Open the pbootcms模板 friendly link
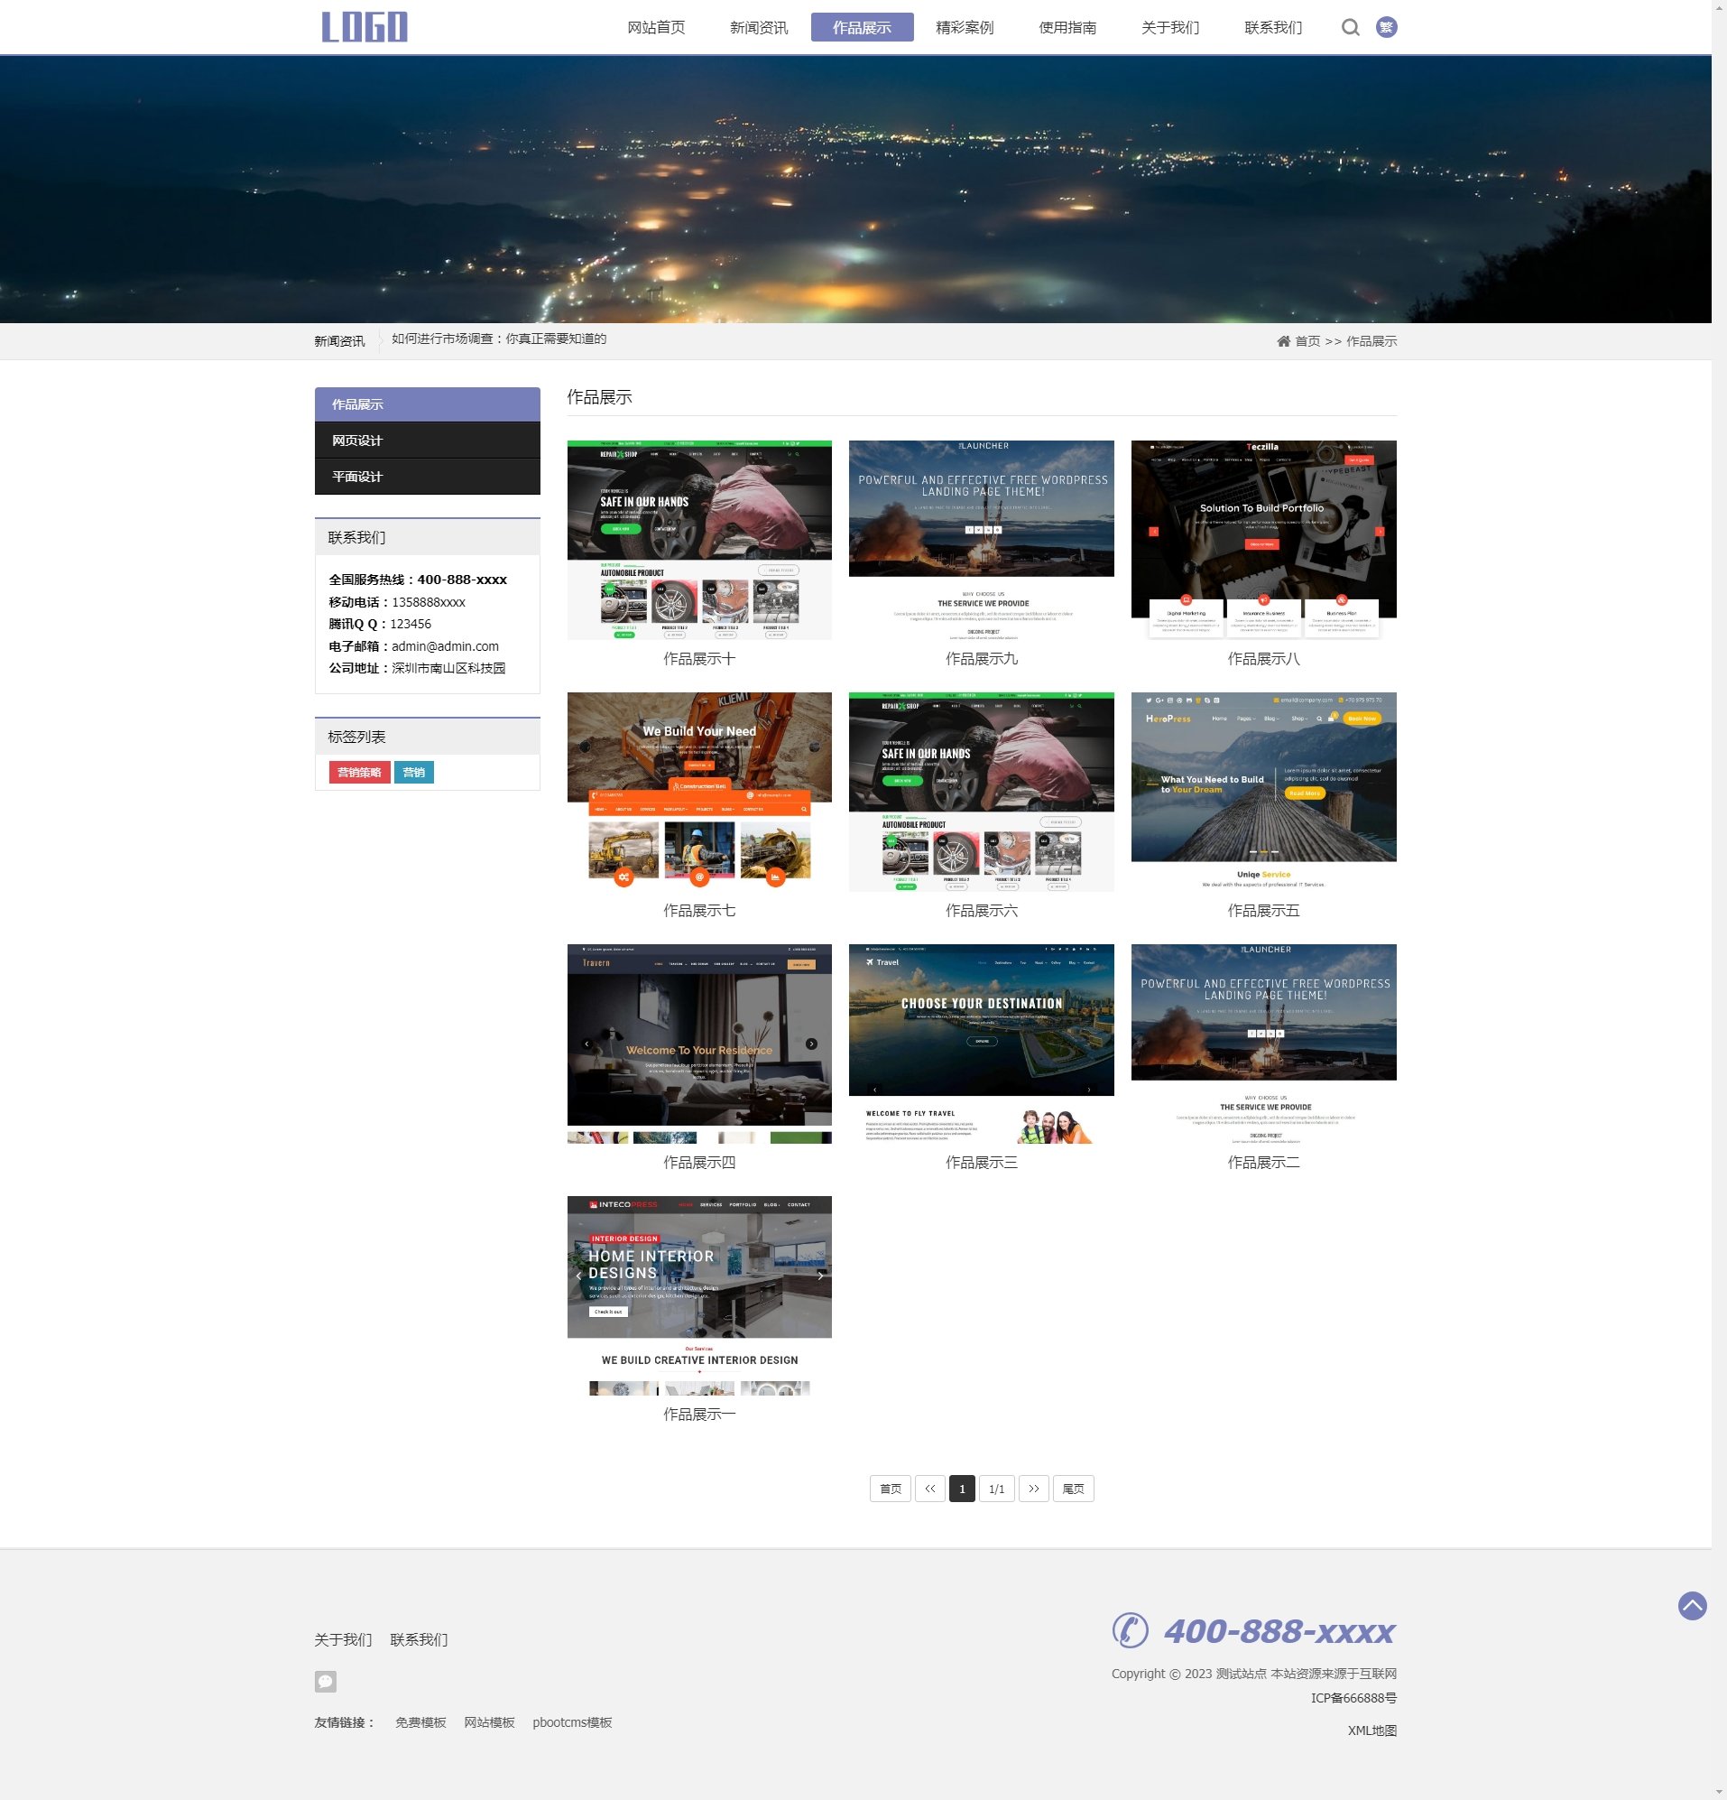1727x1800 pixels. [x=572, y=1722]
